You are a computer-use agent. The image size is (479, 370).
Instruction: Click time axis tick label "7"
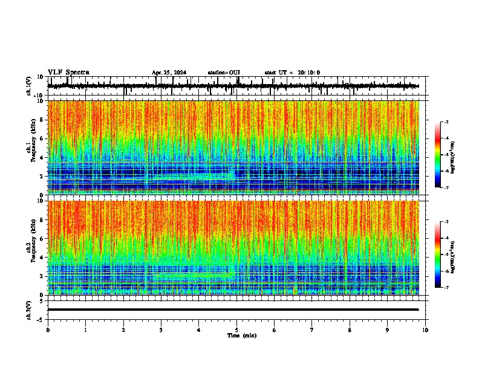pyautogui.click(x=312, y=330)
